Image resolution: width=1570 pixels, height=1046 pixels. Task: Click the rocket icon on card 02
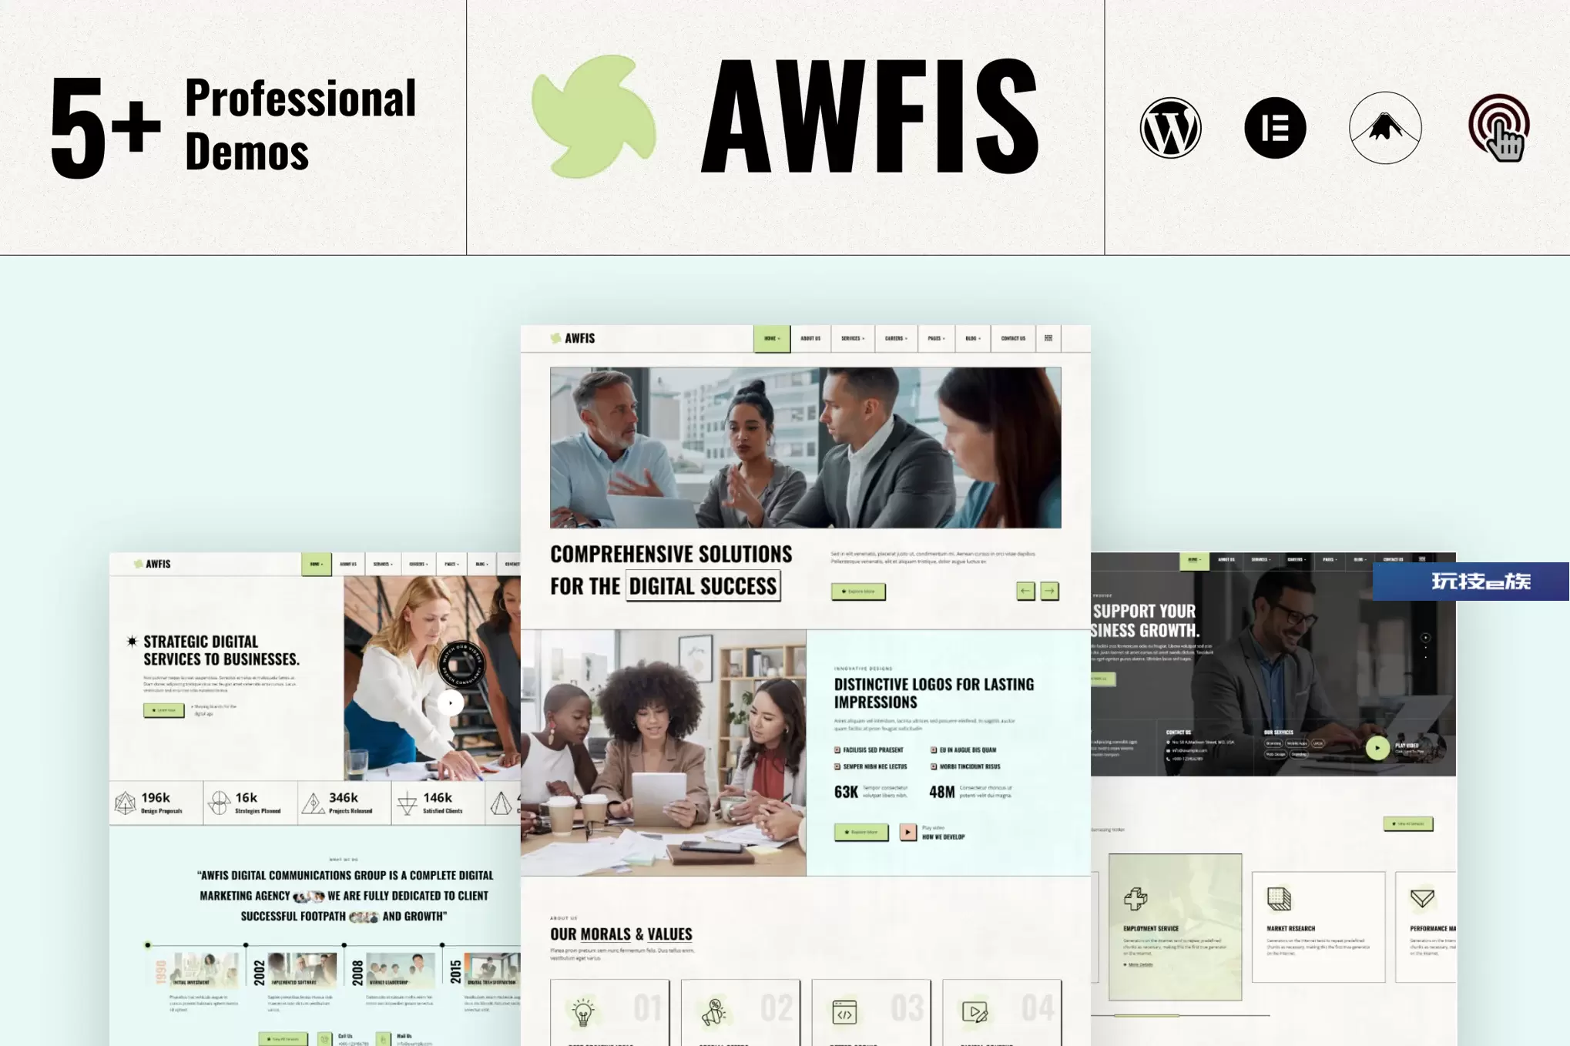(x=713, y=1012)
